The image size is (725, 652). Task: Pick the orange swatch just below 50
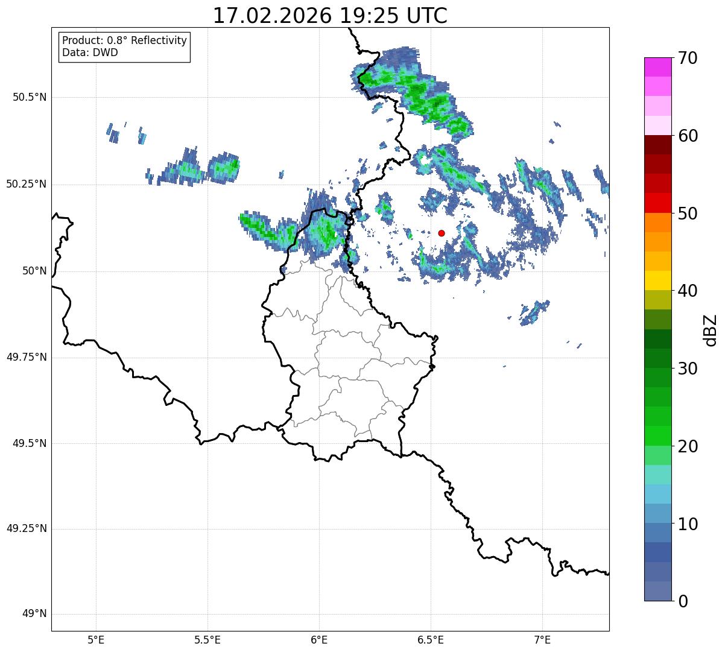[x=658, y=223]
